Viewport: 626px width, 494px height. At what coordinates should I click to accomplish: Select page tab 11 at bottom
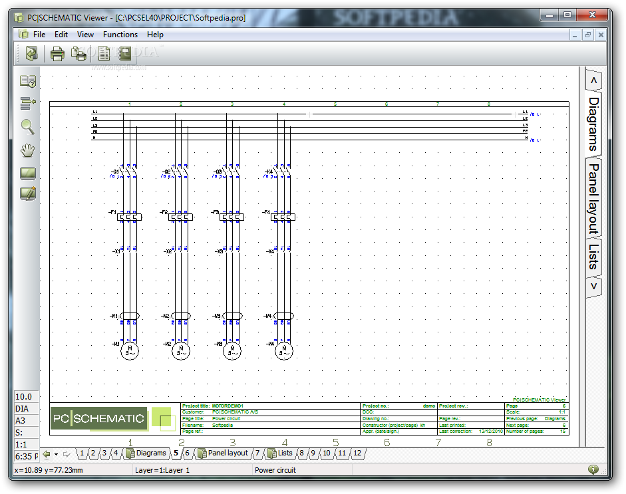point(342,453)
